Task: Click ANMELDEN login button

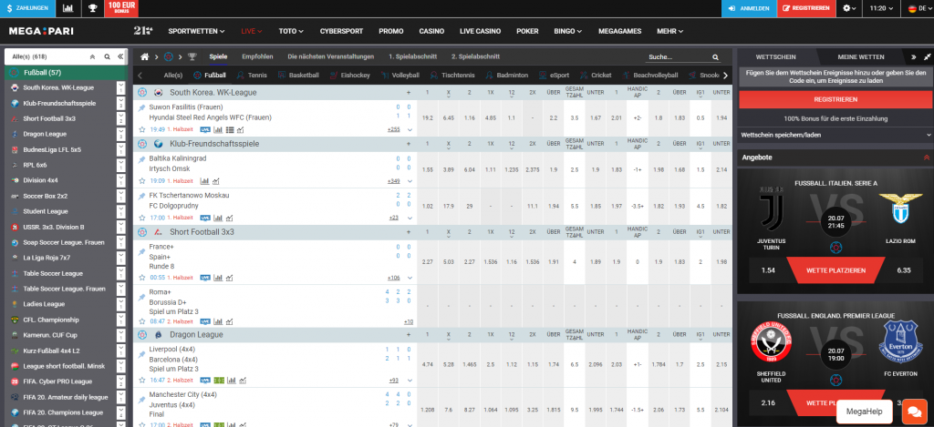Action: tap(750, 8)
